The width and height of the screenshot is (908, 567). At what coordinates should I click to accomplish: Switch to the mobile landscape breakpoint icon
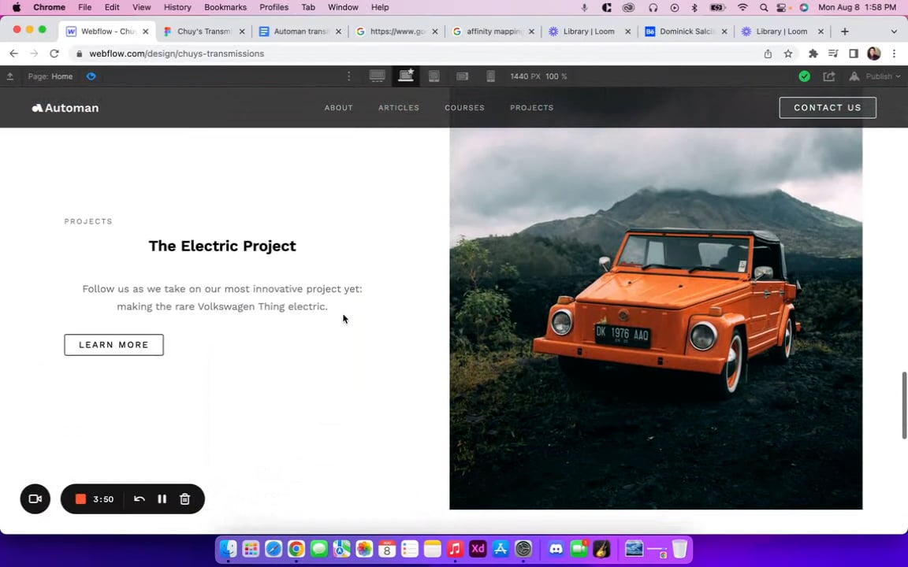pos(462,76)
